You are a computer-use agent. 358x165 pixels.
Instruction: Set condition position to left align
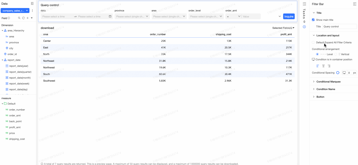pos(318,66)
